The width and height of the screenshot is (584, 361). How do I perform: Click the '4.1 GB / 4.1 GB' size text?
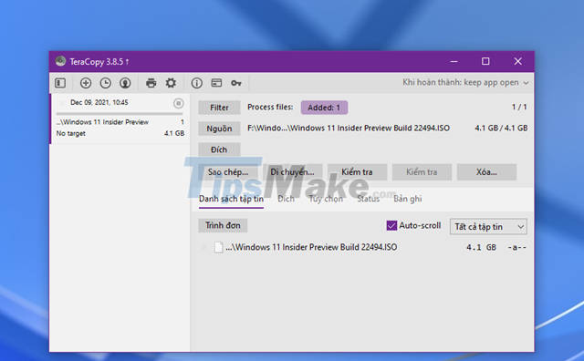[501, 128]
